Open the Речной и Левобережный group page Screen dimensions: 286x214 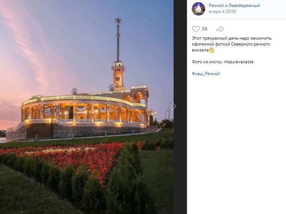click(x=234, y=6)
